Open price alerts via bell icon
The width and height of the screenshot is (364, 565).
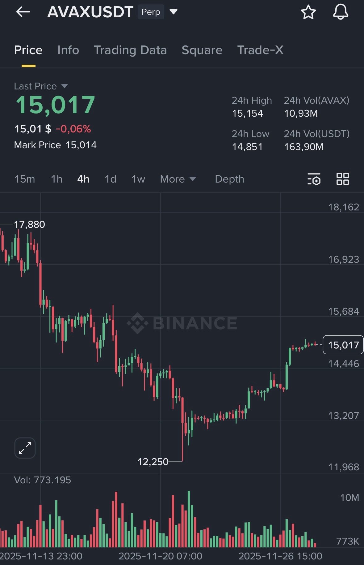pyautogui.click(x=341, y=12)
